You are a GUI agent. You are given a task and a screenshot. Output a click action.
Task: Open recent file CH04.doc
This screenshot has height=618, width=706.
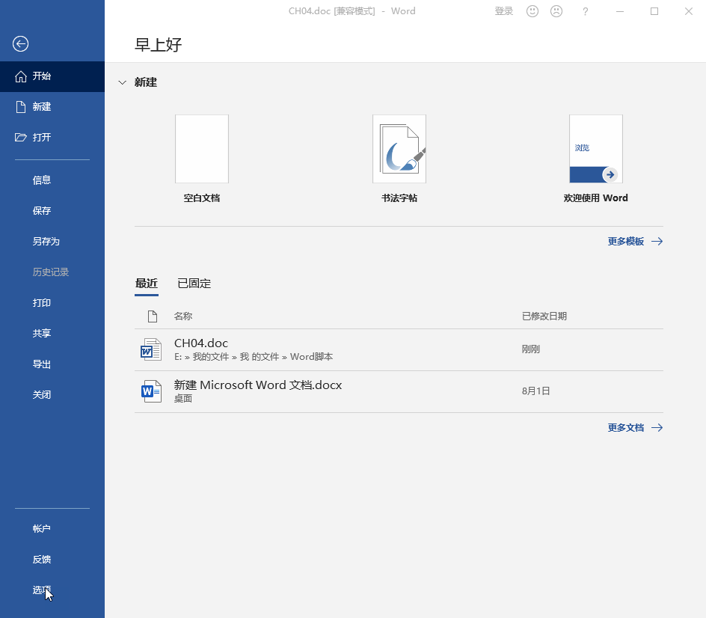(399, 350)
